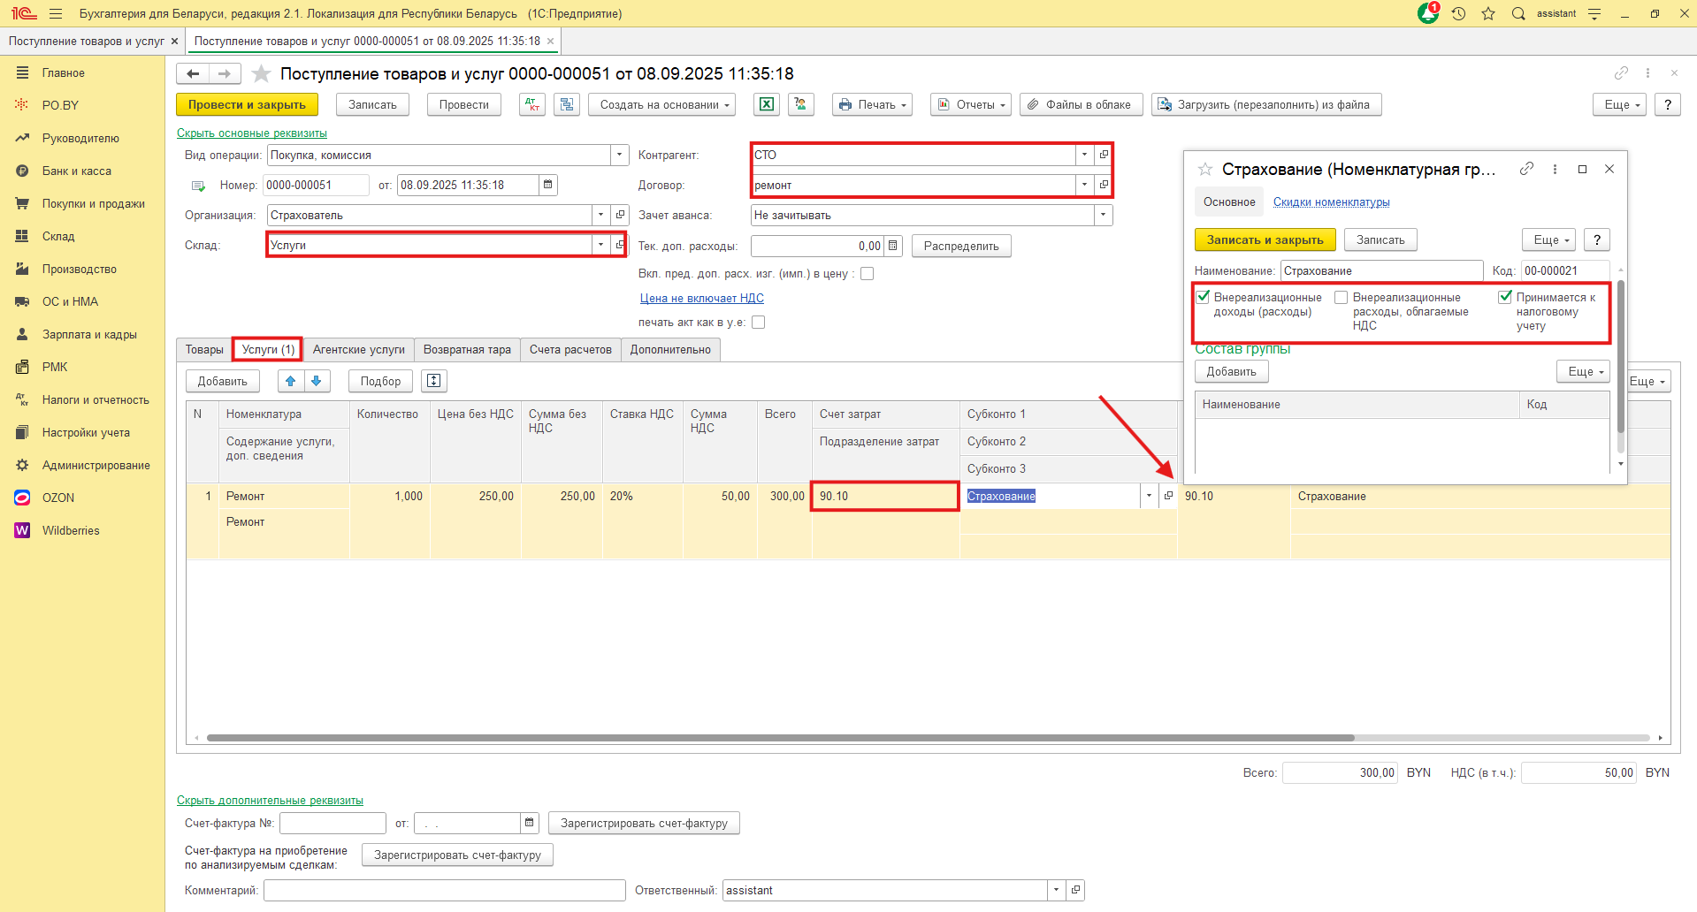This screenshot has width=1697, height=912.
Task: Click calculator icon beside Тек. доп. расходы
Action: (x=893, y=246)
